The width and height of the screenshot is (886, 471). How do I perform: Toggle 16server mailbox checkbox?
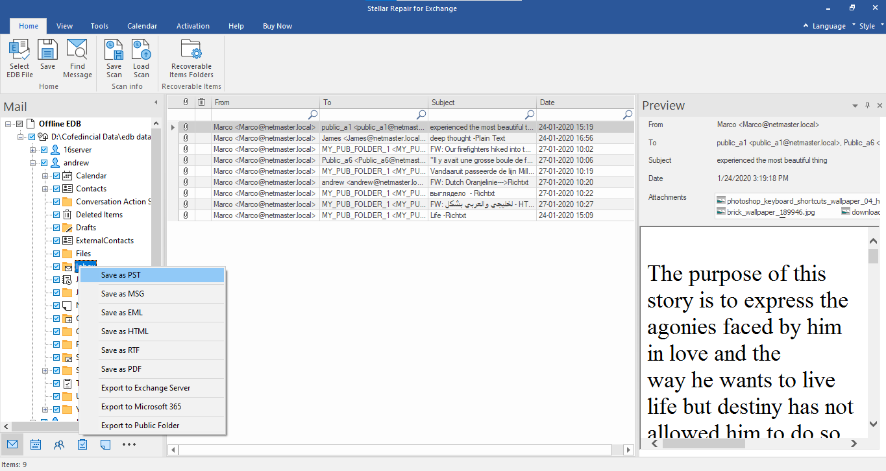pyautogui.click(x=44, y=150)
